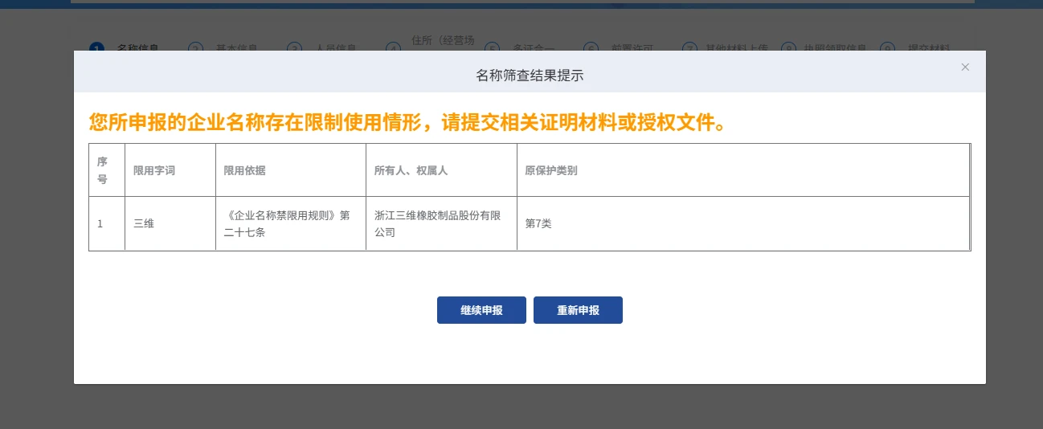Select the step 2 circle icon for 基本信息
This screenshot has width=1043, height=429.
click(x=195, y=49)
